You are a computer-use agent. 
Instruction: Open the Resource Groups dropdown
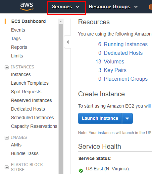click(x=113, y=7)
